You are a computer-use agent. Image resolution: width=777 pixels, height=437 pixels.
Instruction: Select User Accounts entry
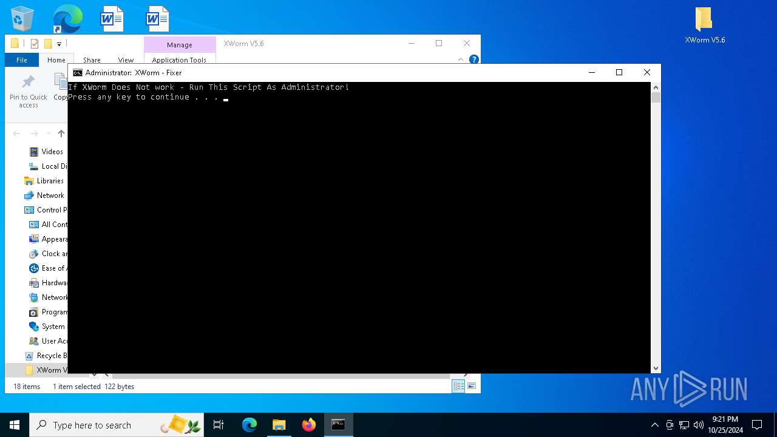tap(47, 341)
